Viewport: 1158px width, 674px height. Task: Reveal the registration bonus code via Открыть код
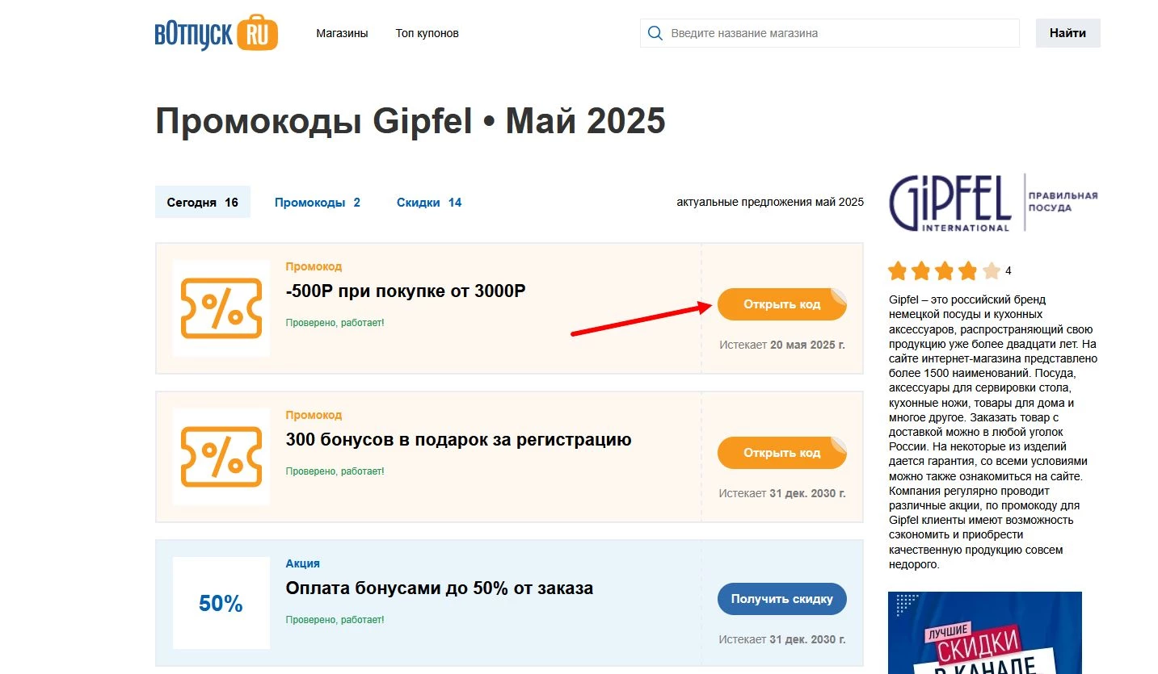(781, 453)
